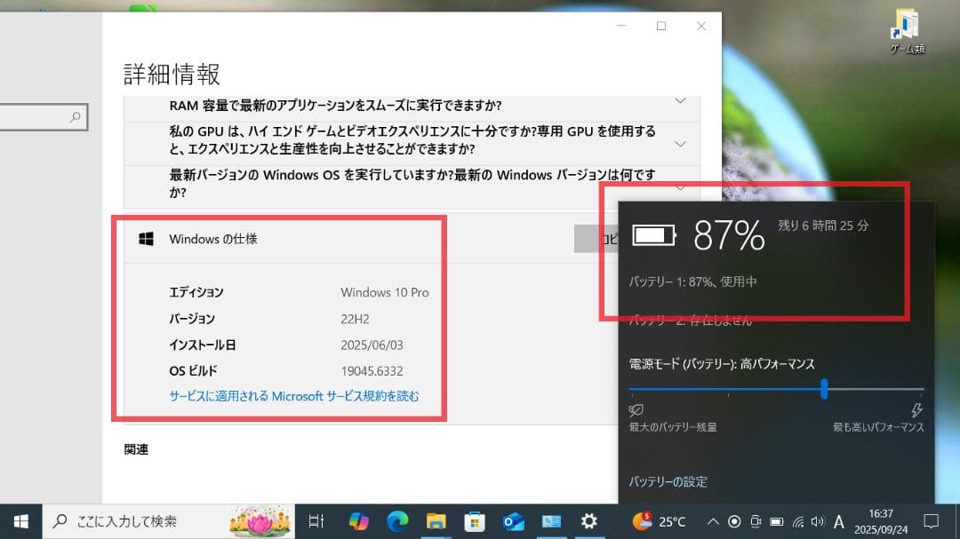This screenshot has height=539, width=960.
Task: Open the notification center icon
Action: coord(932,521)
